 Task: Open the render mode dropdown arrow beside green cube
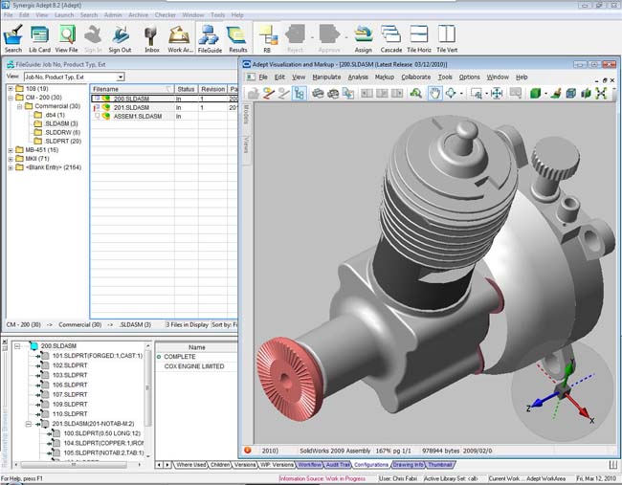[545, 94]
